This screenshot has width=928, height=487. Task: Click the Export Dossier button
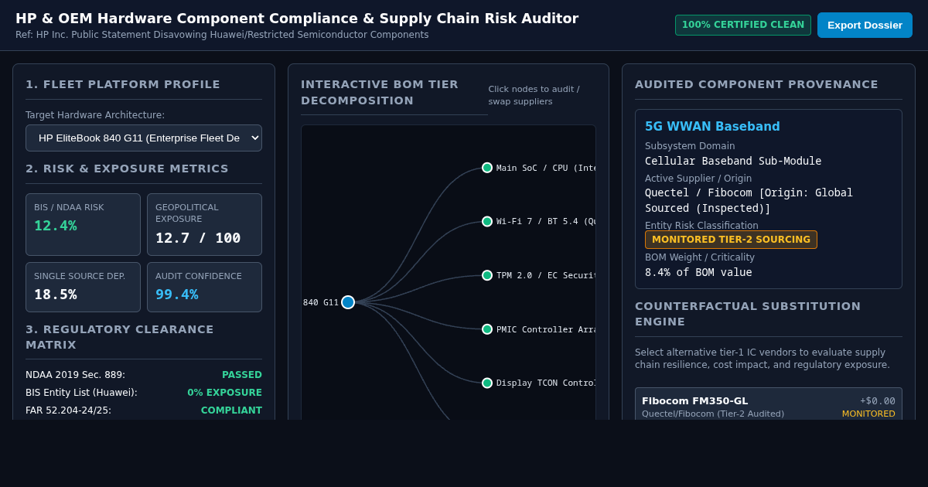coord(865,25)
